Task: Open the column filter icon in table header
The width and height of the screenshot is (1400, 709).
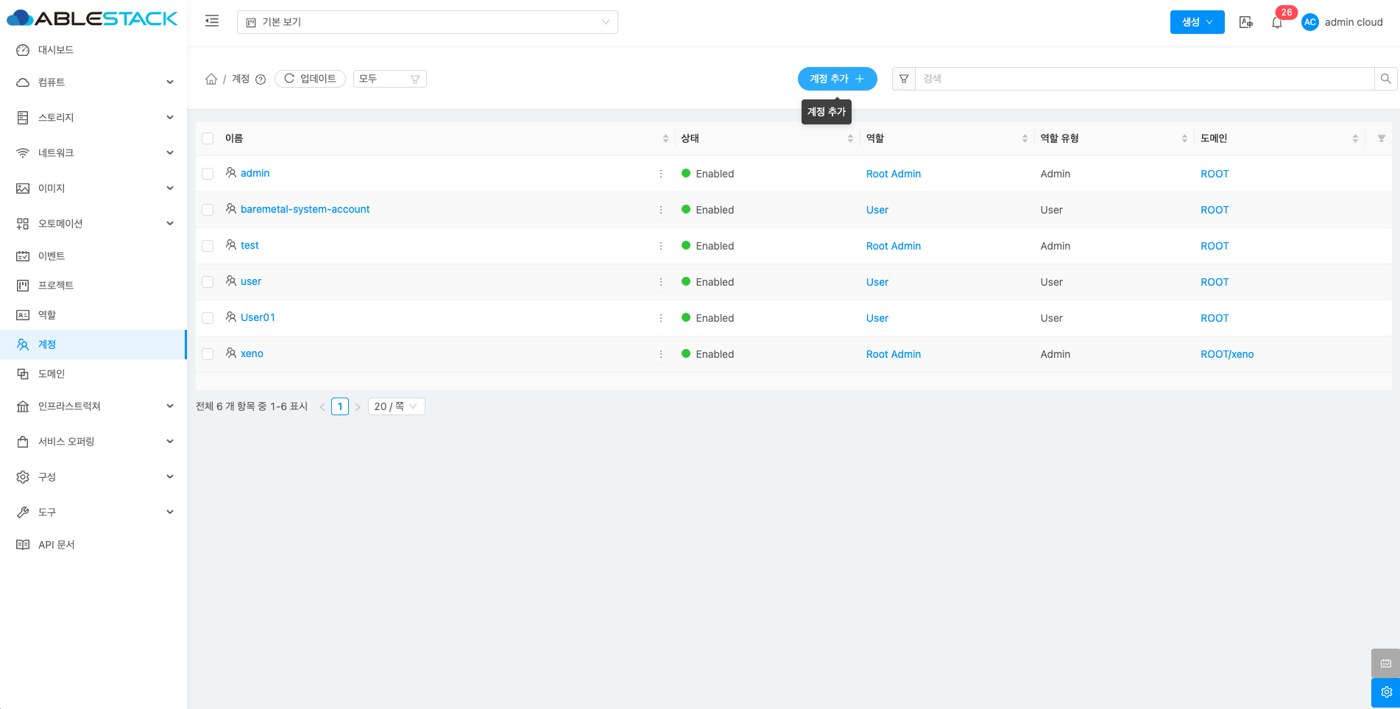Action: [1381, 138]
